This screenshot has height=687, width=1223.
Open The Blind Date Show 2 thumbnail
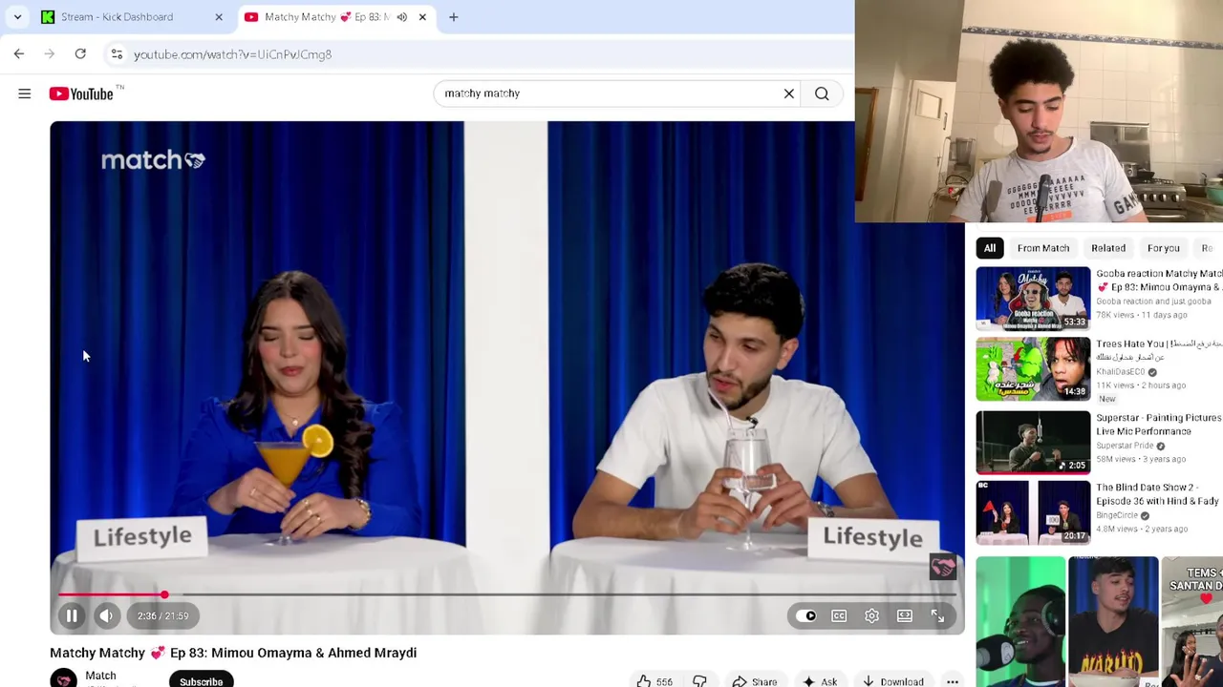(x=1033, y=512)
